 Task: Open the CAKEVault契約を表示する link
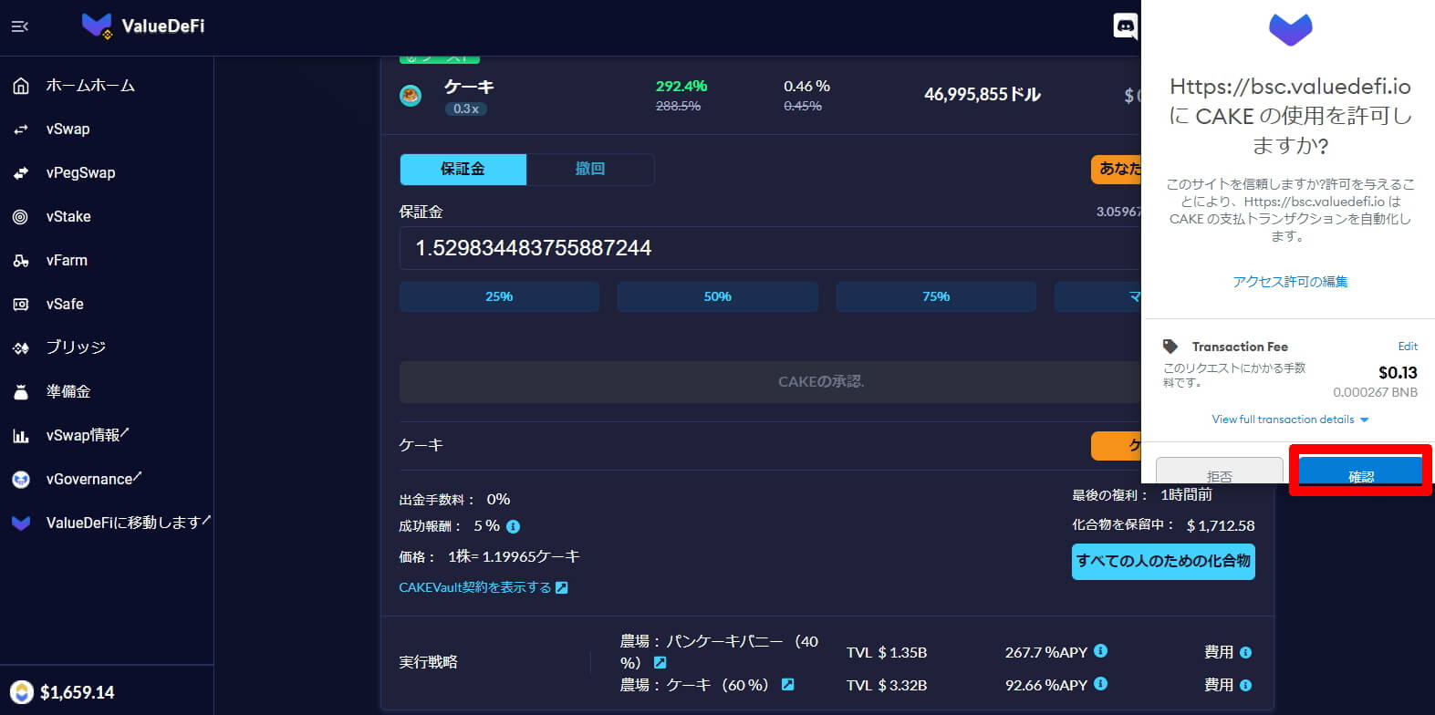(x=475, y=587)
